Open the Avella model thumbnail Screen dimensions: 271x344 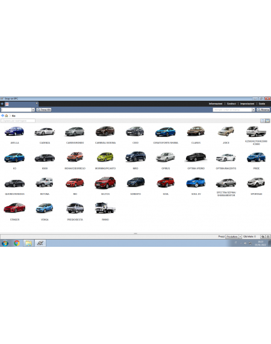(14, 132)
